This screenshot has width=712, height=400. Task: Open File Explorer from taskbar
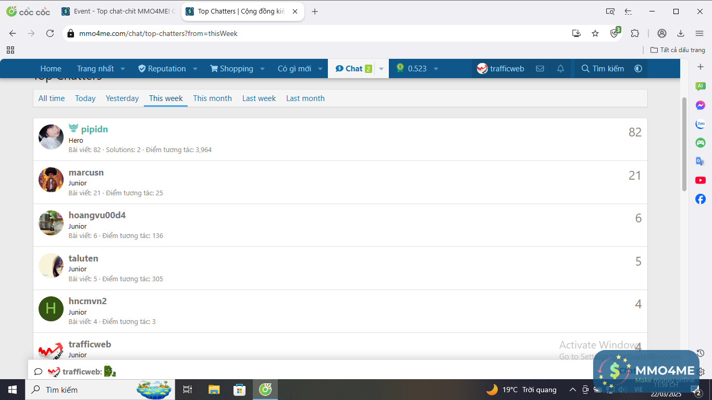214,390
